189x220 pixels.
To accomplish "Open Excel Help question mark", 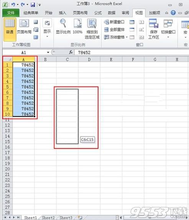I will [173, 13].
